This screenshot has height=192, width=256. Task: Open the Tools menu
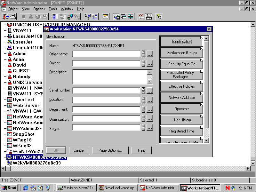pyautogui.click(x=53, y=9)
